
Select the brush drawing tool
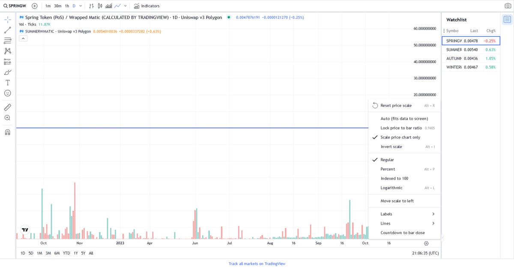tap(8, 72)
